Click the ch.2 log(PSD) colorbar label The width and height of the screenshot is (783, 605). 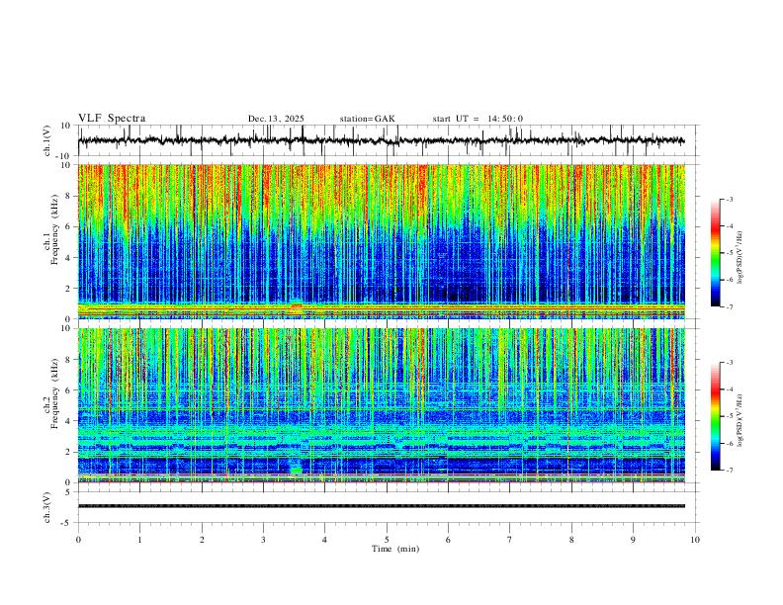click(x=739, y=420)
